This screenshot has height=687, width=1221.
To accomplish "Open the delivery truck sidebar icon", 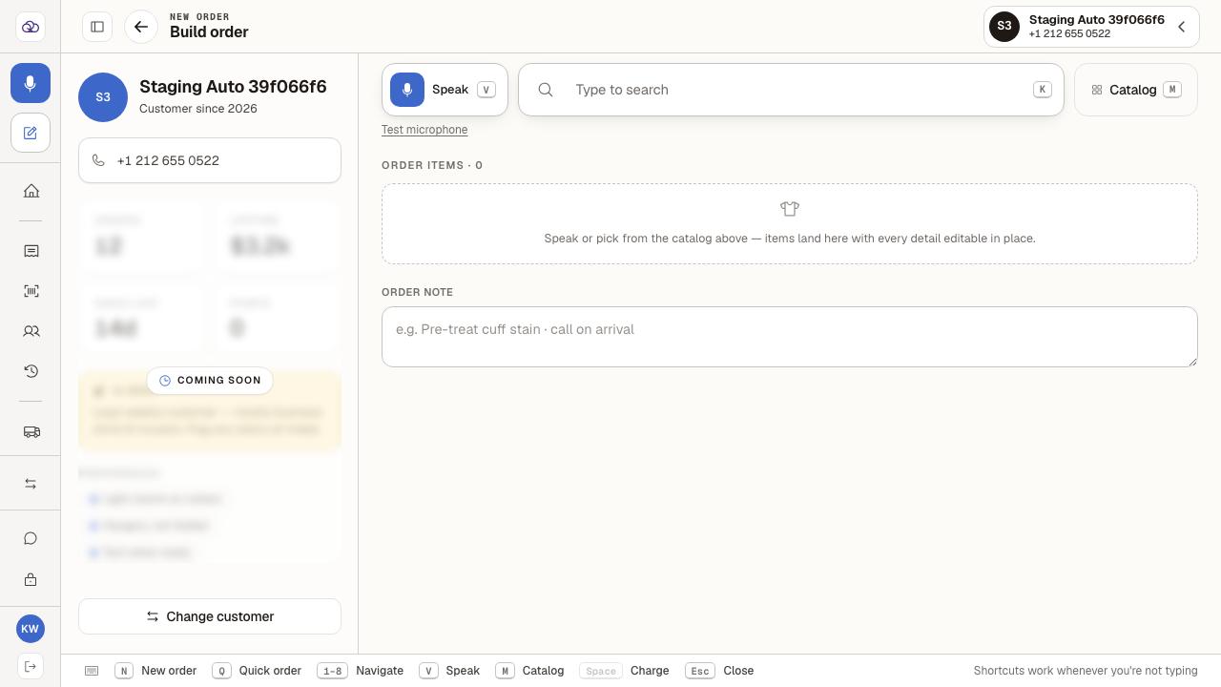I will click(31, 431).
